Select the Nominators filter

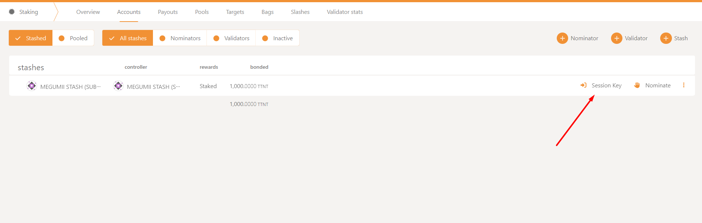(x=180, y=38)
